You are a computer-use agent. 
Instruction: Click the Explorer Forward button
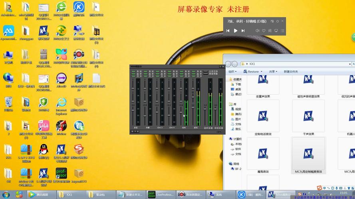click(234, 64)
